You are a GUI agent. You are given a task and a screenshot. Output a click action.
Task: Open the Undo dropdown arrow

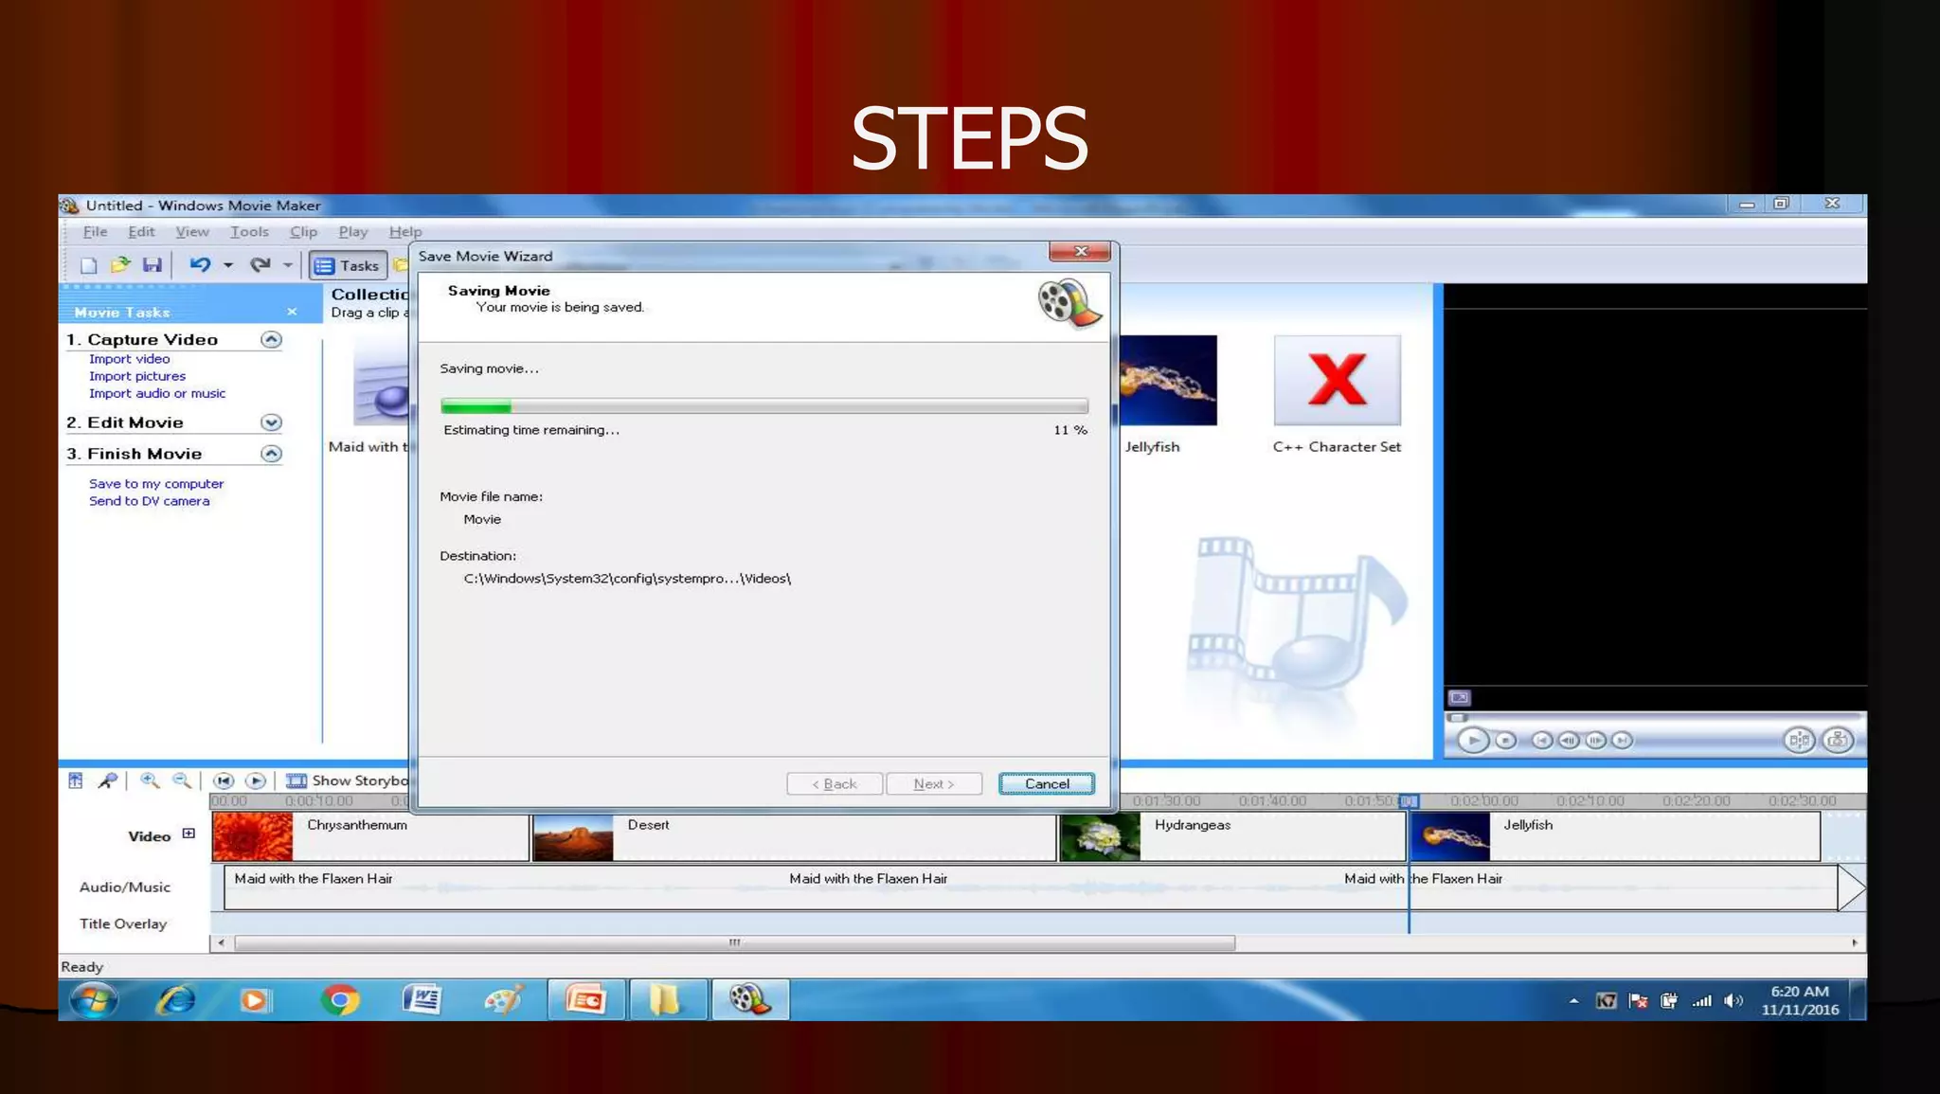click(228, 265)
